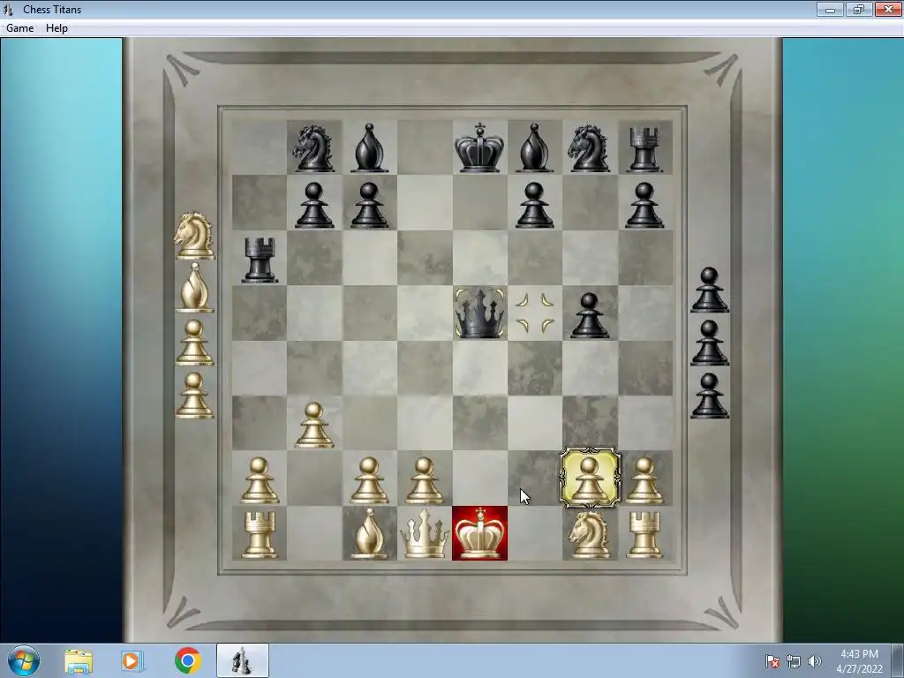Click the black king on e8
Viewport: 904px width, 678px height.
click(479, 147)
